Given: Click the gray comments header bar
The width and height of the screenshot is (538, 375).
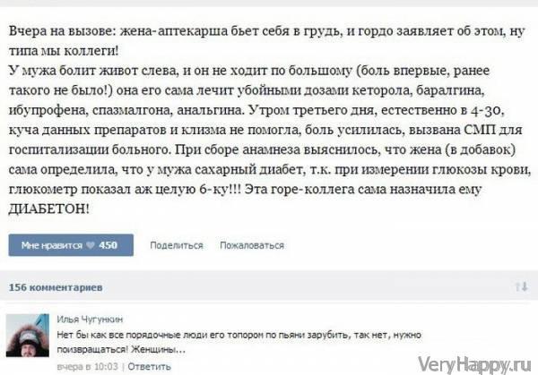Looking at the screenshot, I should point(269,286).
